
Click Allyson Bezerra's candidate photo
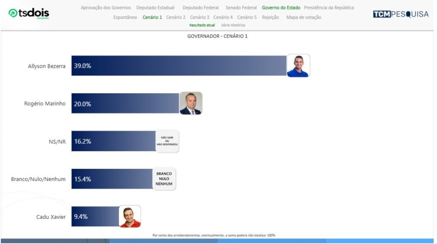[x=298, y=66]
